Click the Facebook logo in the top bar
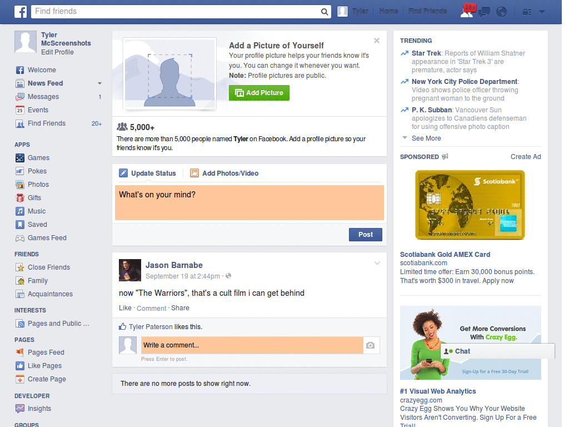Viewport: 569px width, 427px height. click(21, 12)
